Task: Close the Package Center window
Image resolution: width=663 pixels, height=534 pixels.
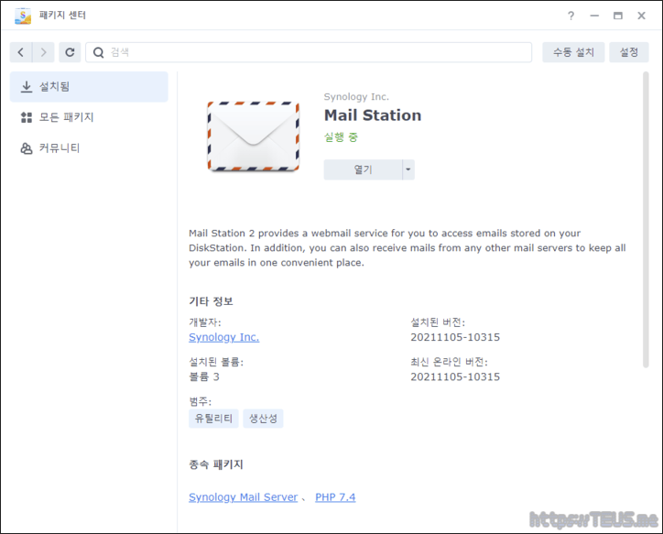Action: 641,16
